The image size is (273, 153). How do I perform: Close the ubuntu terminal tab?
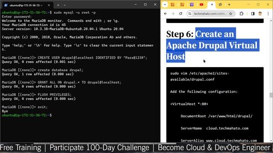click(49, 5)
